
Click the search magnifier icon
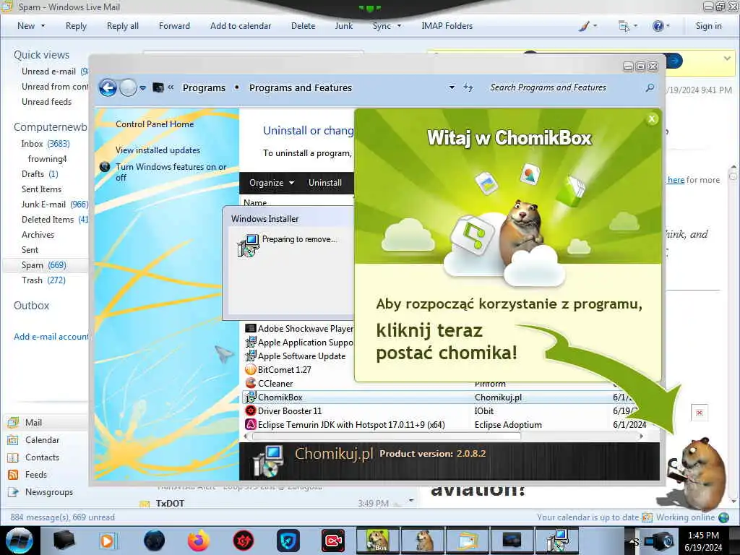pyautogui.click(x=650, y=87)
